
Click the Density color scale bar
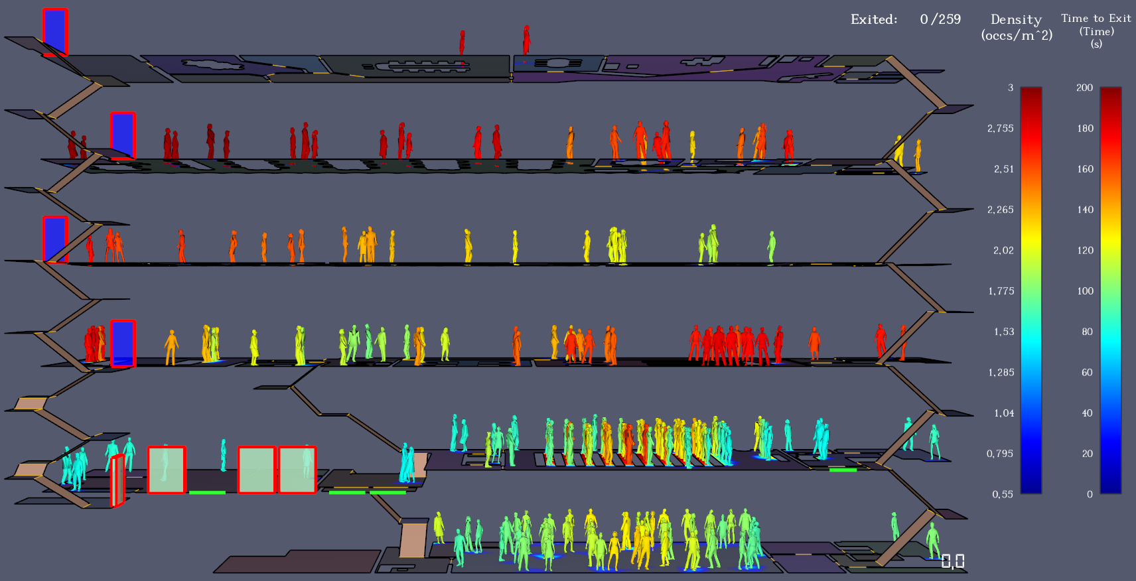click(1030, 290)
